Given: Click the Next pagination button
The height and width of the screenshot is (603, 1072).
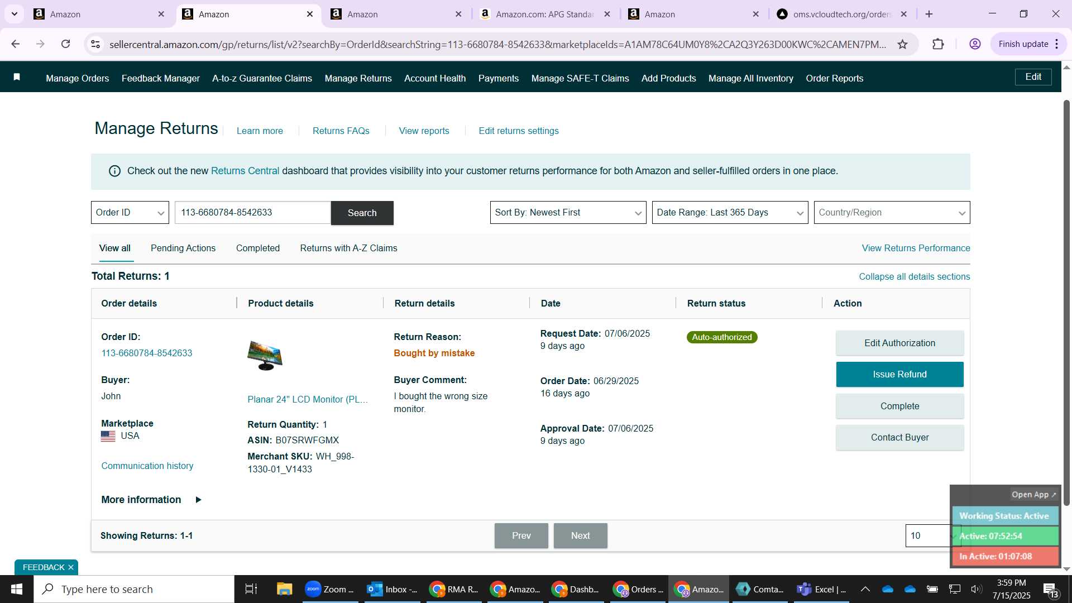Looking at the screenshot, I should (580, 536).
